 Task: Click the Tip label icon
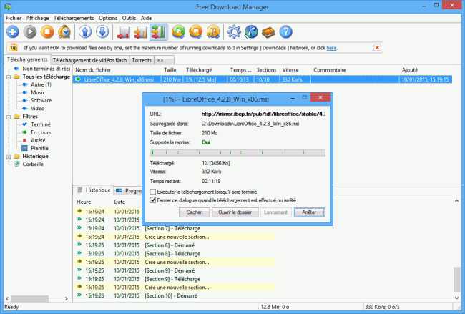(x=13, y=47)
